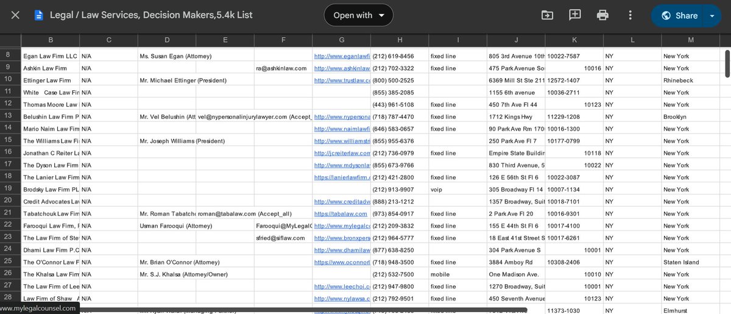Print the spreadsheet using the printer icon
The width and height of the screenshot is (731, 314).
click(602, 15)
